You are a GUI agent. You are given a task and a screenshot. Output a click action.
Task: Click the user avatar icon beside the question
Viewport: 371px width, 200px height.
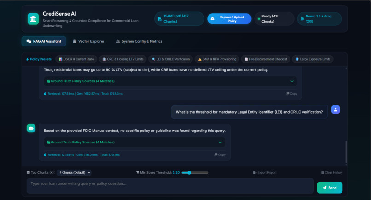pos(336,109)
